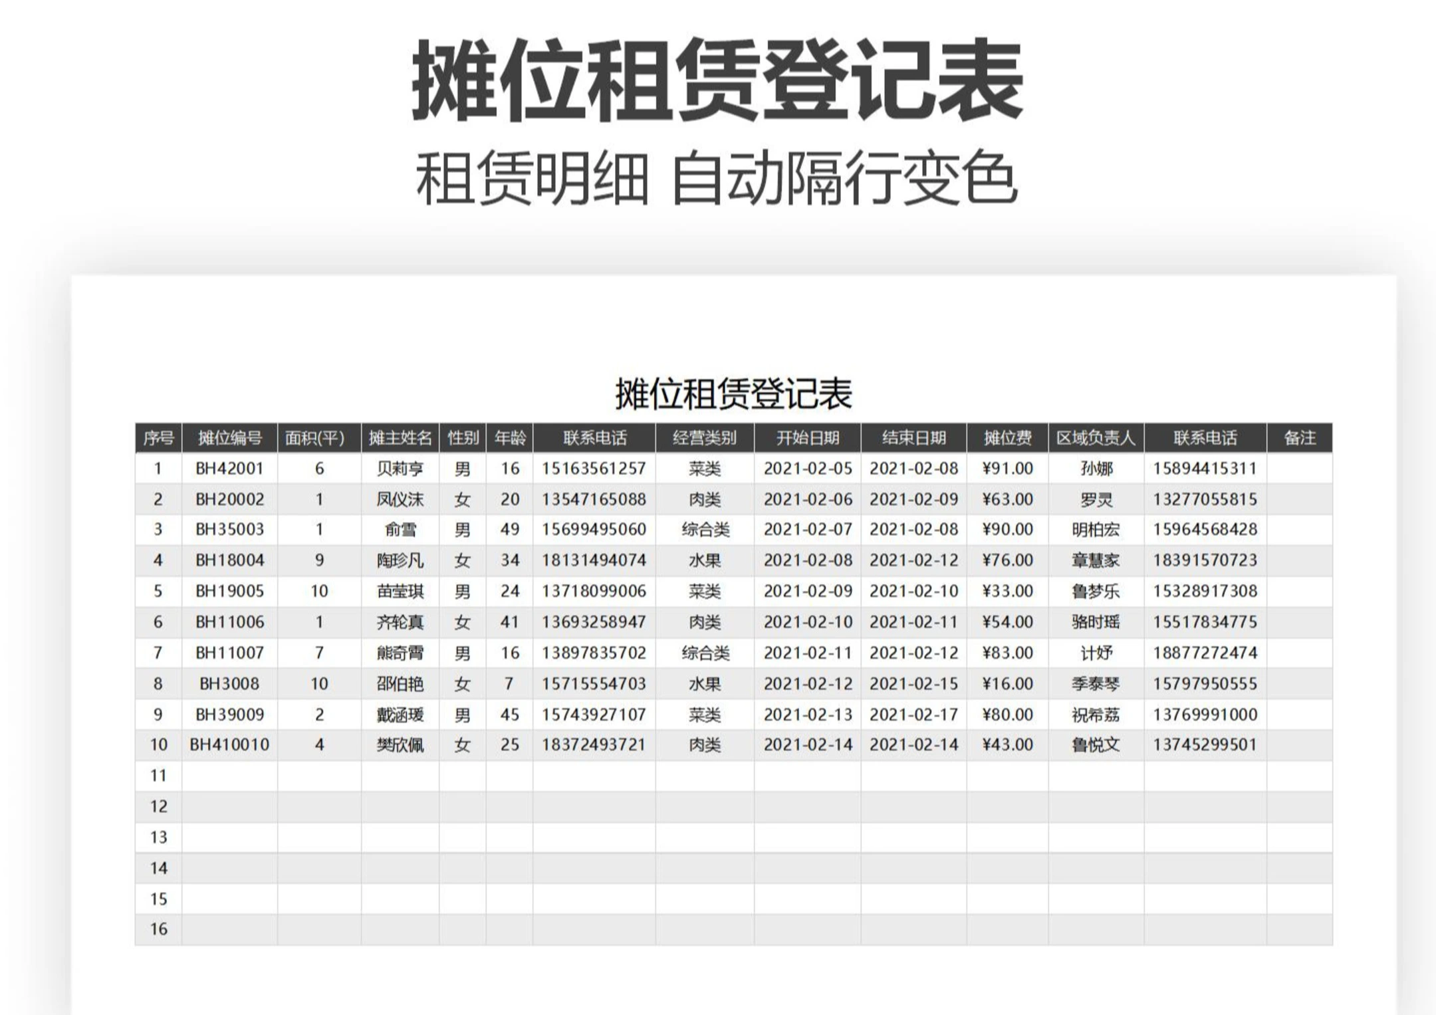Select the name cell 贝莉亭
Viewport: 1436px width, 1015px height.
pyautogui.click(x=400, y=469)
